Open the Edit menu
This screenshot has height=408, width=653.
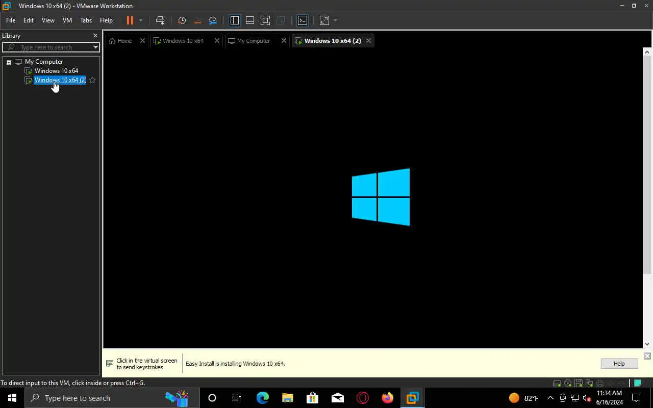29,20
